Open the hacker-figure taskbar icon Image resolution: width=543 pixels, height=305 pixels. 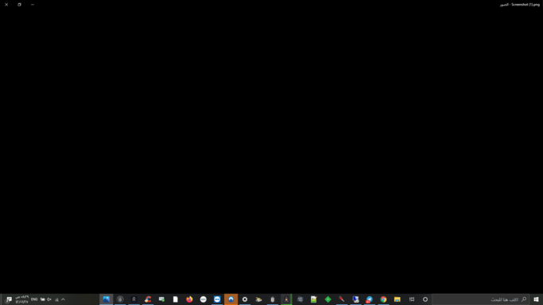click(x=286, y=299)
